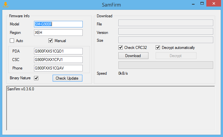
Task: Click the File text field
Action: click(166, 23)
